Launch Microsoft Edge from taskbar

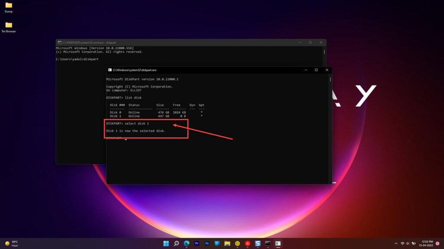[186, 243]
